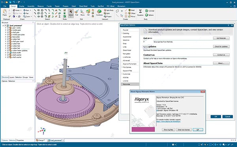Select the Fill tool icon
Viewport: 237px width, 147px height.
tap(88, 13)
